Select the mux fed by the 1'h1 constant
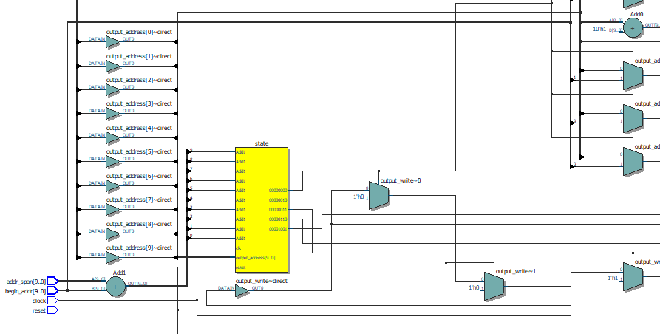 coord(633,277)
